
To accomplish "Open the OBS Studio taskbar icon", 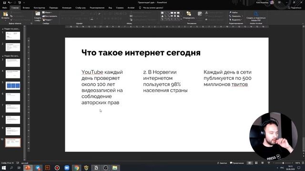I will 106,168.
